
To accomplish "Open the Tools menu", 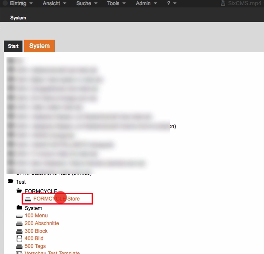I will (x=116, y=3).
